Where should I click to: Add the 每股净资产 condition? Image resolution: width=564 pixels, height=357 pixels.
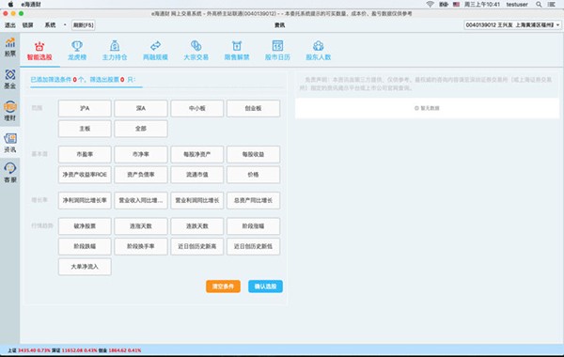tap(196, 154)
